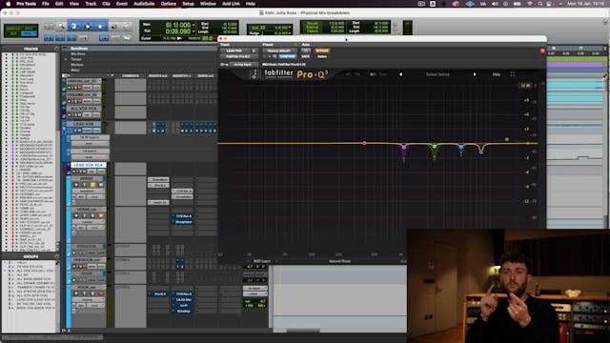Image resolution: width=610 pixels, height=343 pixels.
Task: Select the Selector tool in the toolbar
Action: tap(88, 27)
